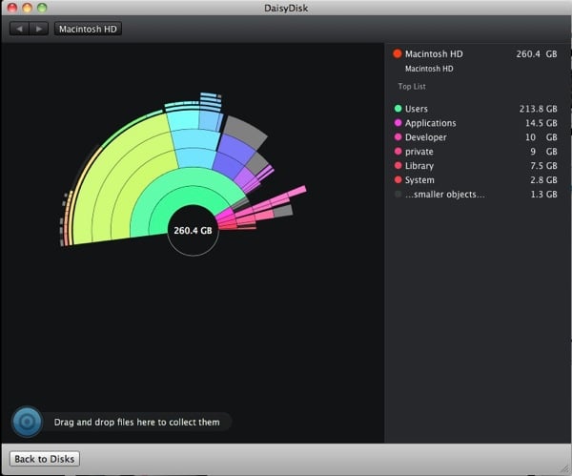
Task: Click the 260.4 GB center circle of chart
Action: pyautogui.click(x=193, y=230)
